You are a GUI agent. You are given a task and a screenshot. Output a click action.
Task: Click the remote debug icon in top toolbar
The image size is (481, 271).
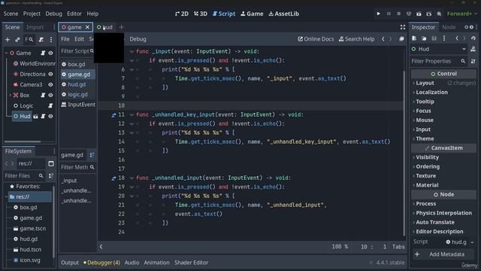409,14
